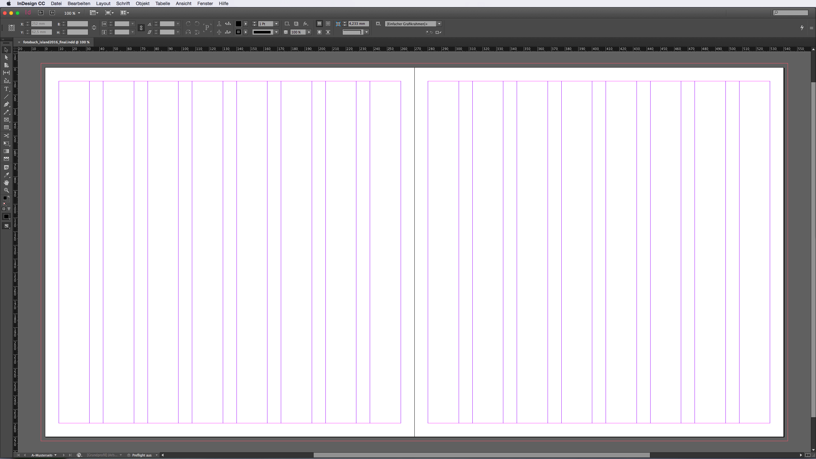
Task: Toggle wrap around bounding box option
Action: (x=328, y=24)
